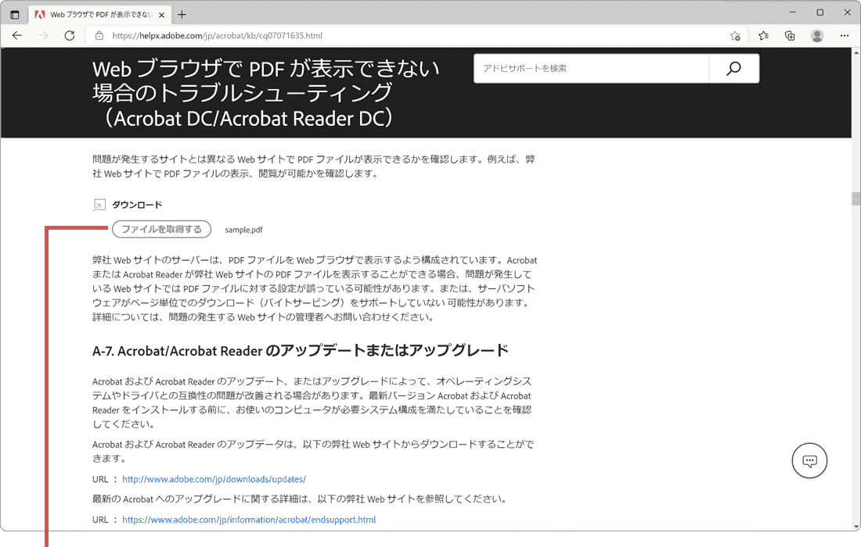Open a new tab with plus button
This screenshot has height=547, width=861.
pos(182,14)
